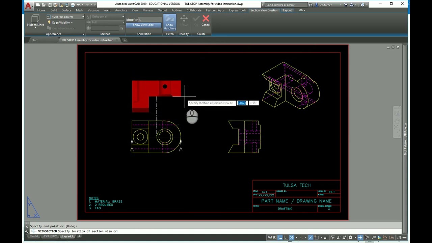This screenshot has height=243, width=432.
Task: Open the Insert ribbon tab
Action: (x=107, y=10)
